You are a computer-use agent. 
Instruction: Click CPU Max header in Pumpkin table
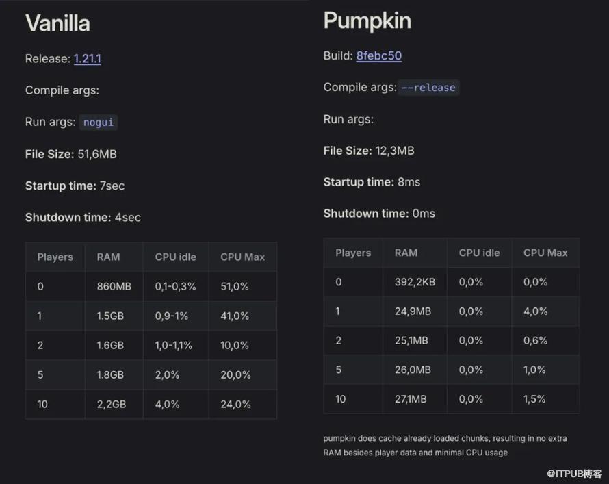pyautogui.click(x=545, y=253)
